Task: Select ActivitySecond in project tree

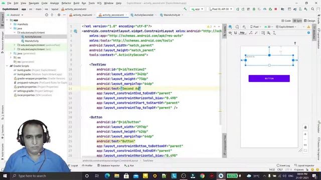Action: pyautogui.click(x=33, y=36)
